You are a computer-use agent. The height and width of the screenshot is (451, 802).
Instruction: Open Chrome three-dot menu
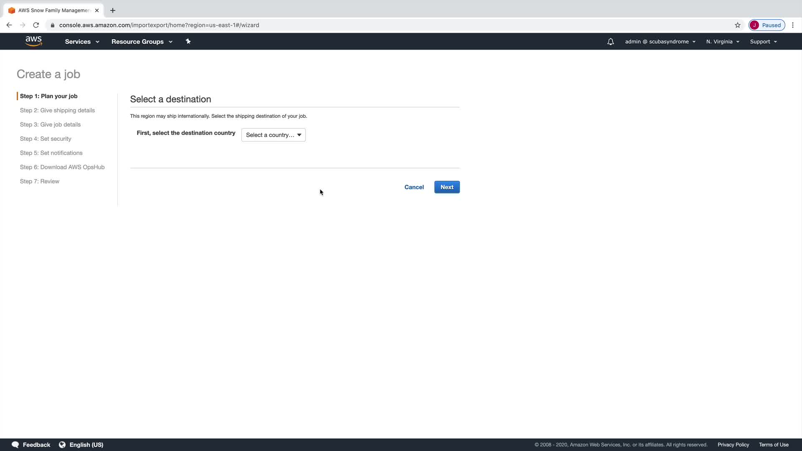point(792,25)
